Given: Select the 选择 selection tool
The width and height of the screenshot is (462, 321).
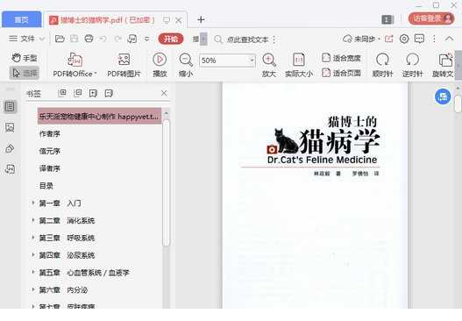Looking at the screenshot, I should click(x=25, y=73).
